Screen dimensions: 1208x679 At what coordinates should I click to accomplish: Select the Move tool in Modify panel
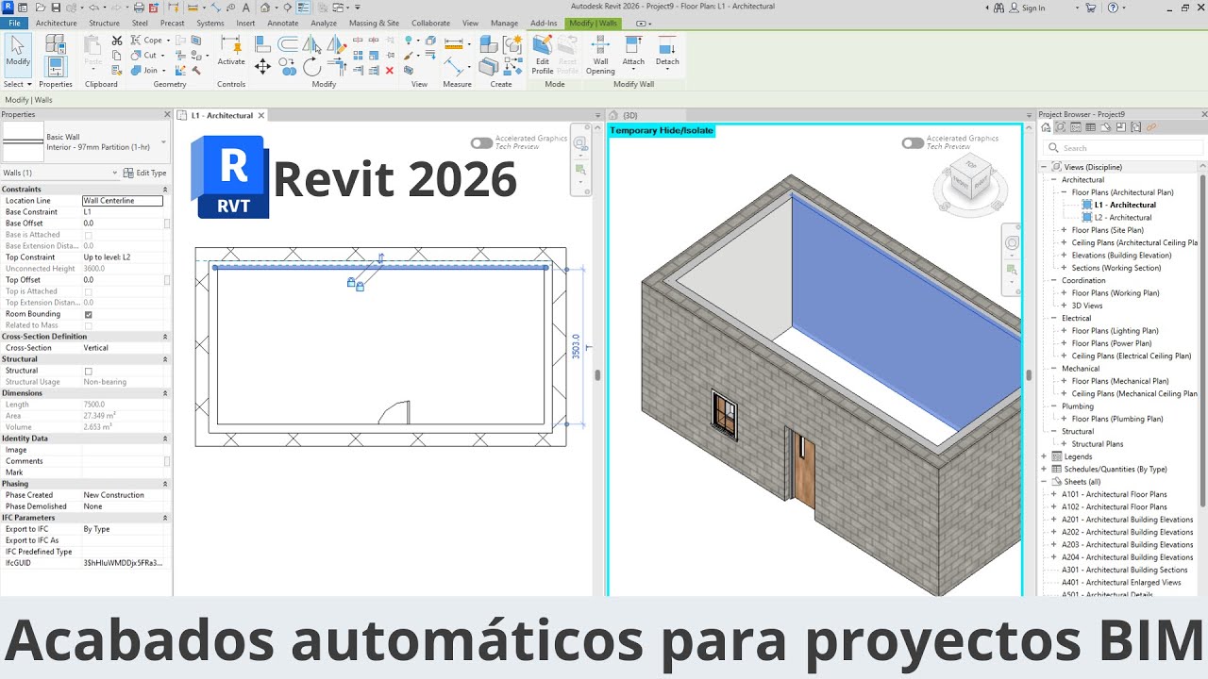coord(262,65)
